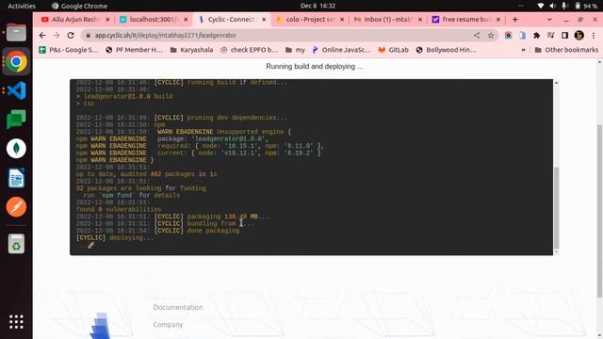Bookmark this page with star icon
603x339 pixels.
pos(491,36)
